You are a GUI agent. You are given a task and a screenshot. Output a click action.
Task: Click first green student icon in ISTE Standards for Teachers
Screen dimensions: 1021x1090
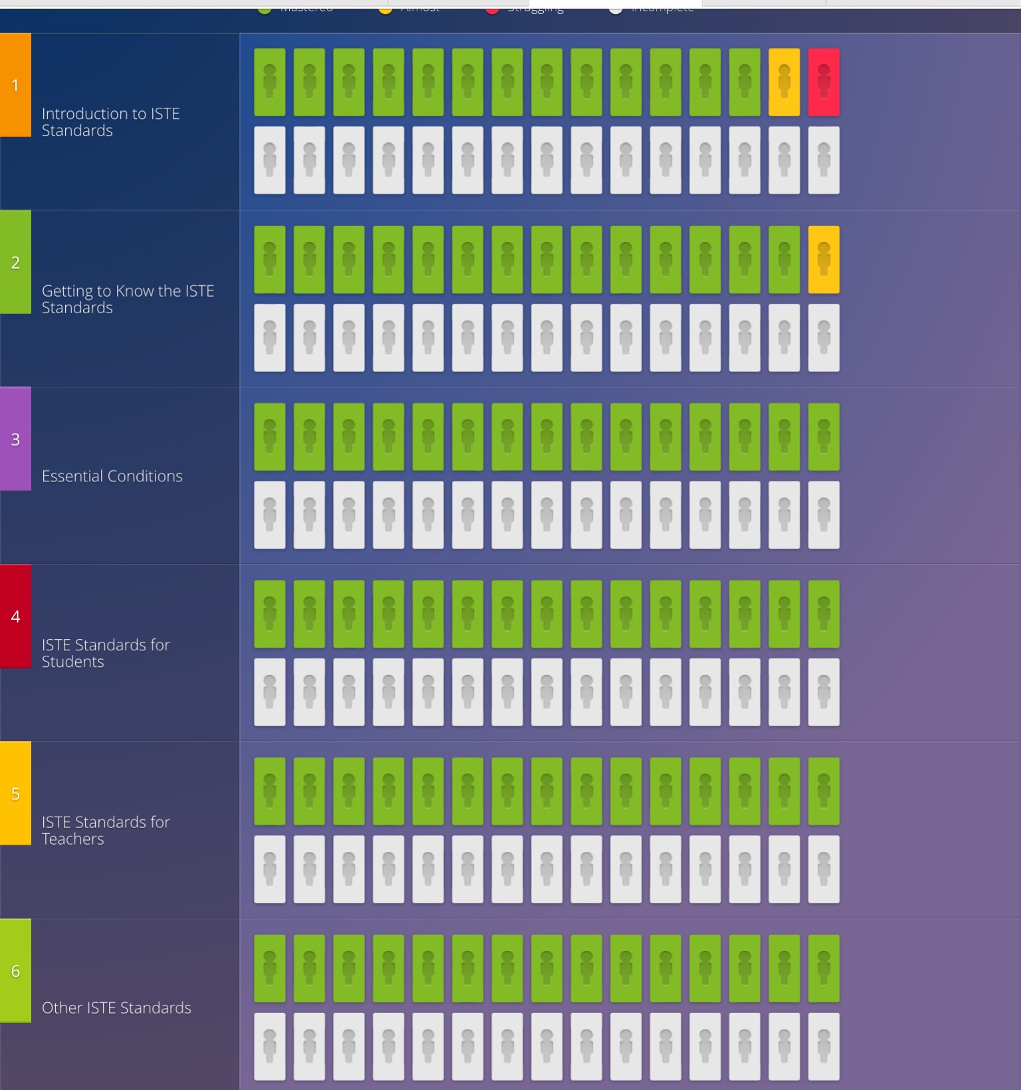[270, 791]
